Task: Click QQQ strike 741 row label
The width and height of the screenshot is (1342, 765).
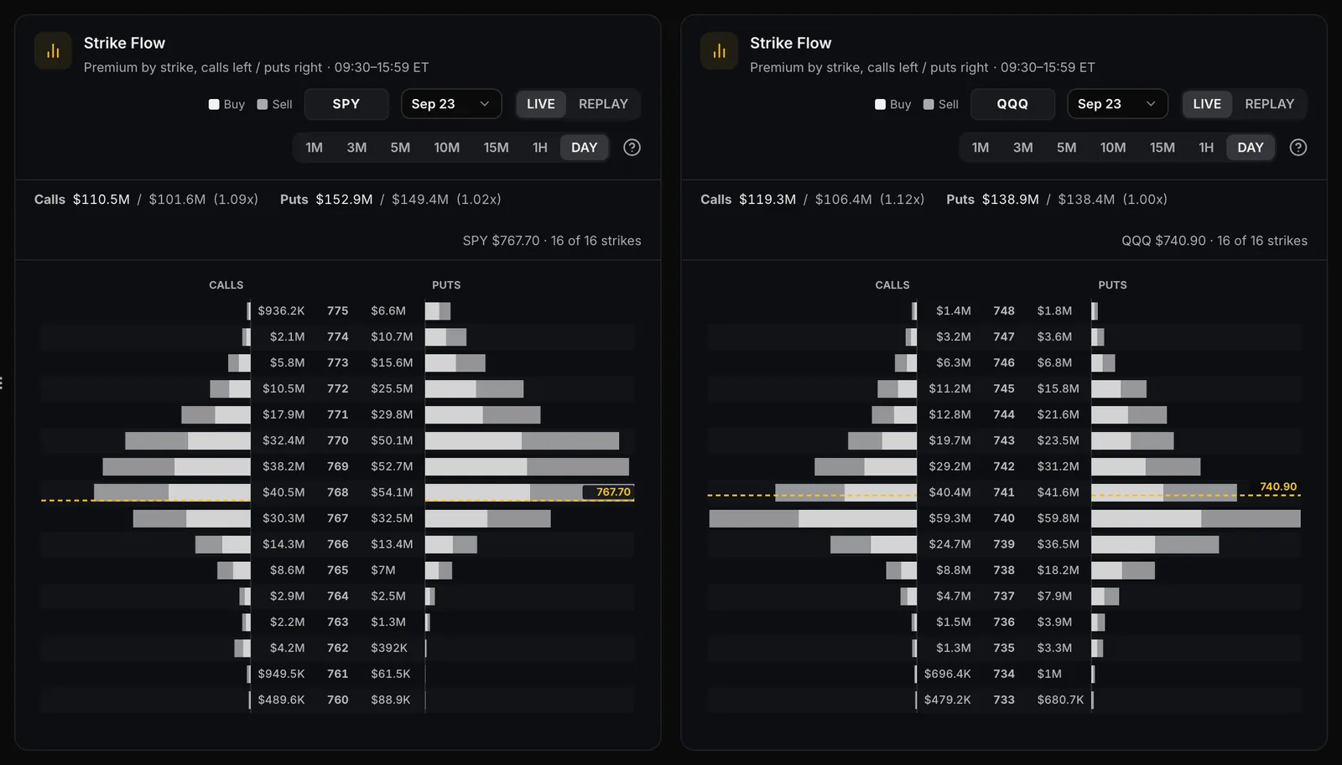Action: point(1004,492)
